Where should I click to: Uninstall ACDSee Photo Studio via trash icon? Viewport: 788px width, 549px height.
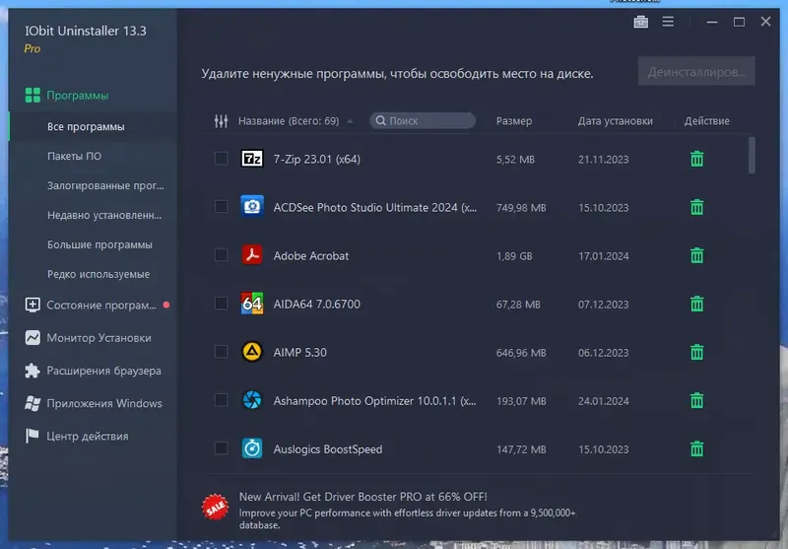point(696,207)
